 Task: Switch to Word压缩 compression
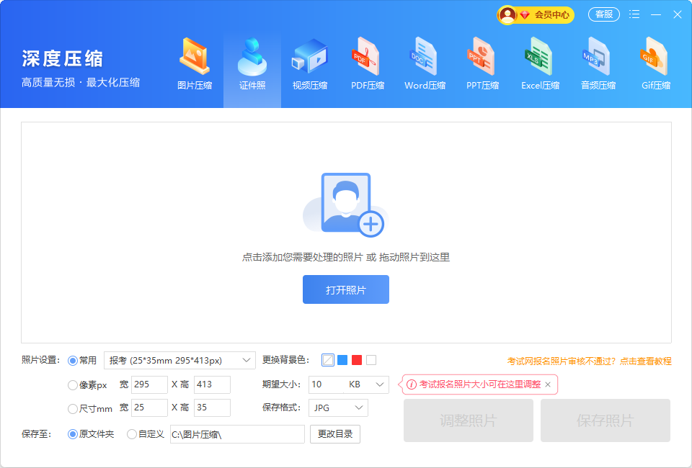(x=425, y=65)
